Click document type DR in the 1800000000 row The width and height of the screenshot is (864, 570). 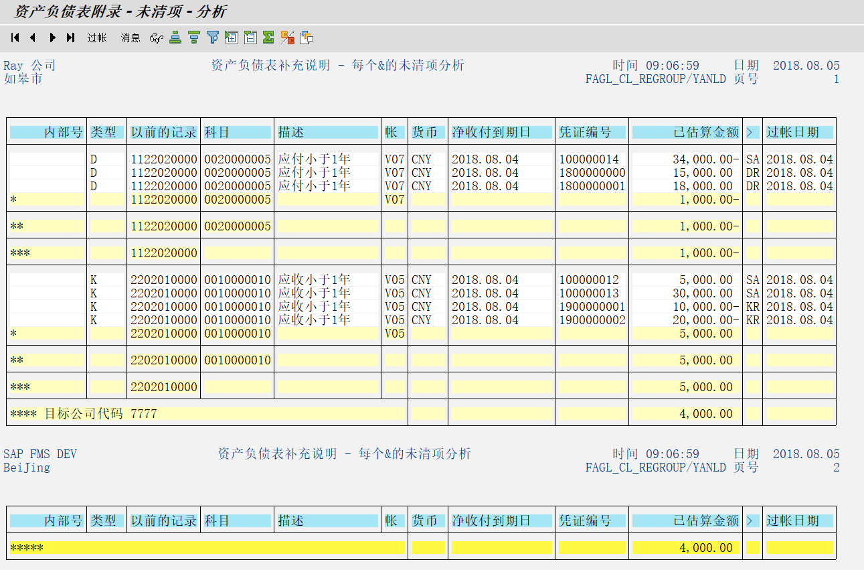point(753,173)
